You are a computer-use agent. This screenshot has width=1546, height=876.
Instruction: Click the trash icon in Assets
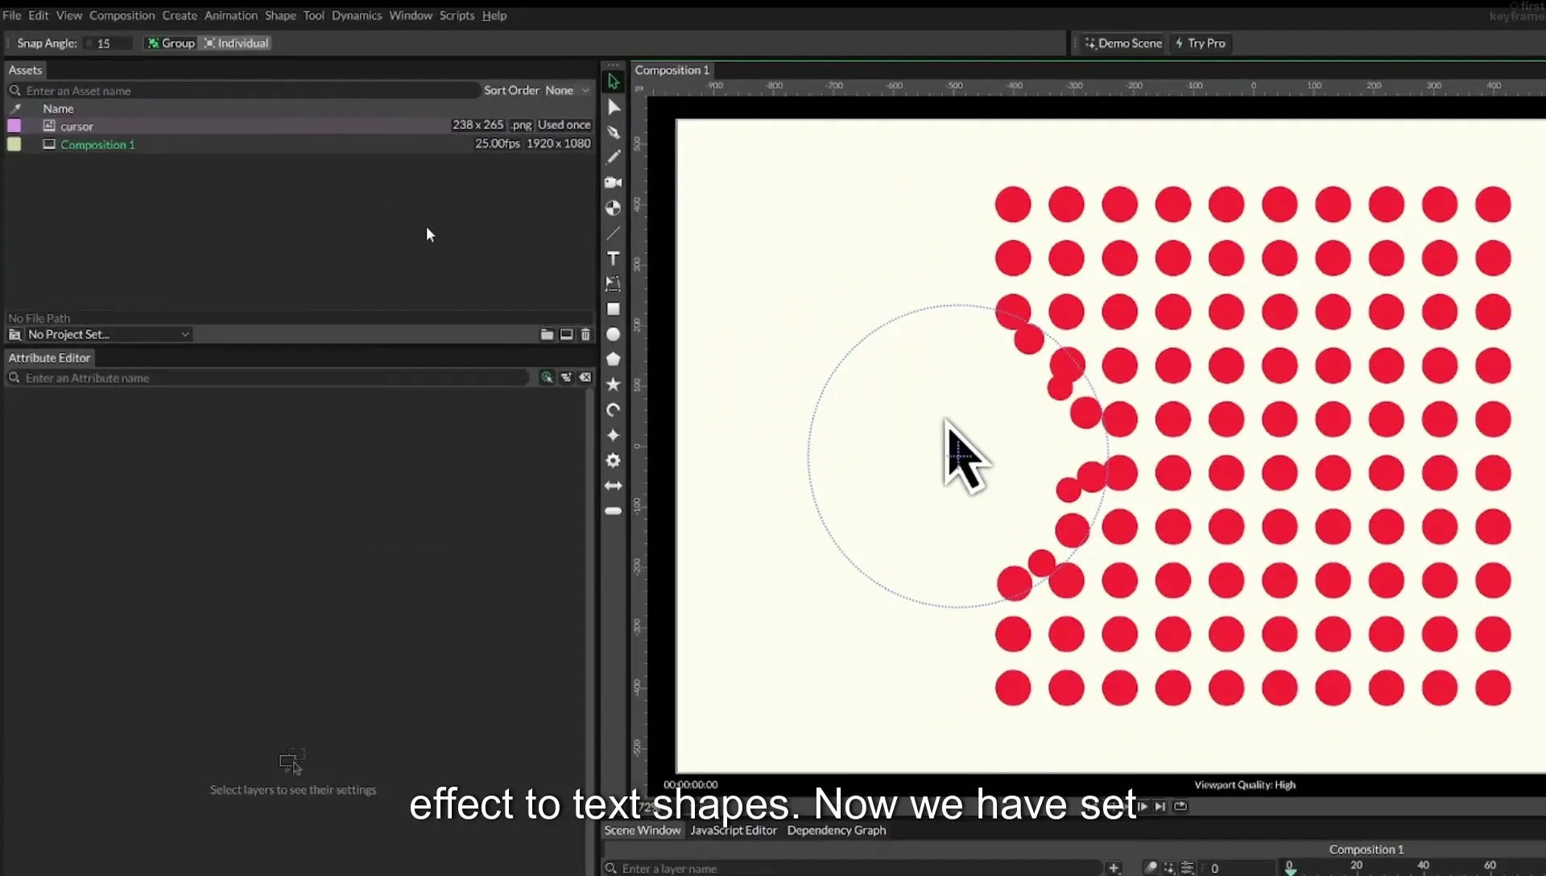pyautogui.click(x=585, y=334)
